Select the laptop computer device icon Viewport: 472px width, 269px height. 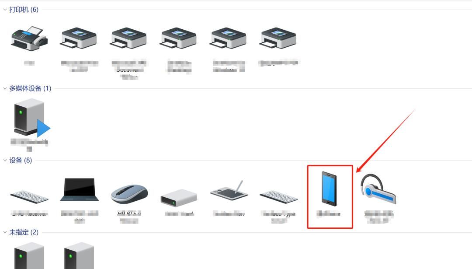coord(79,190)
